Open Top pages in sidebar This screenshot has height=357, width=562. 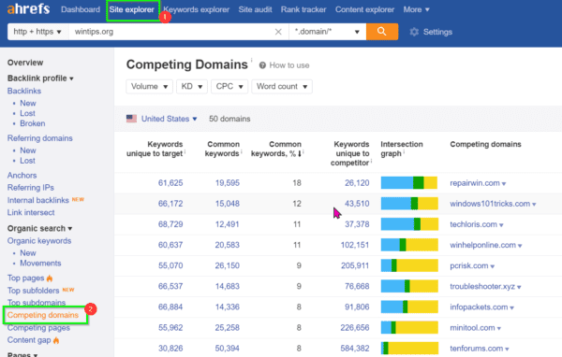(26, 278)
